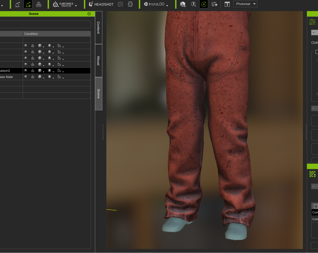The height and width of the screenshot is (253, 318).
Task: Switch to the Content side tab
Action: [x=99, y=28]
